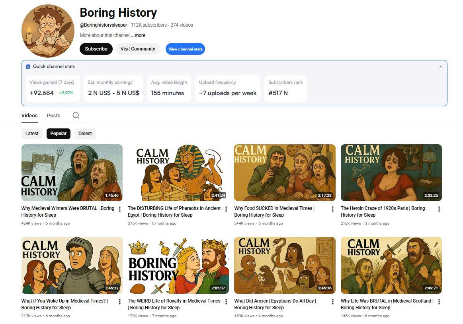
Task: Click the Subscribe button
Action: pos(96,49)
